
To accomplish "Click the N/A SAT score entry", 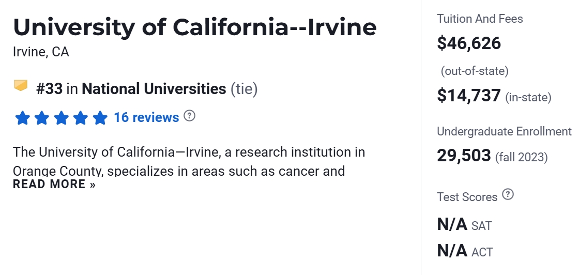I will (464, 225).
